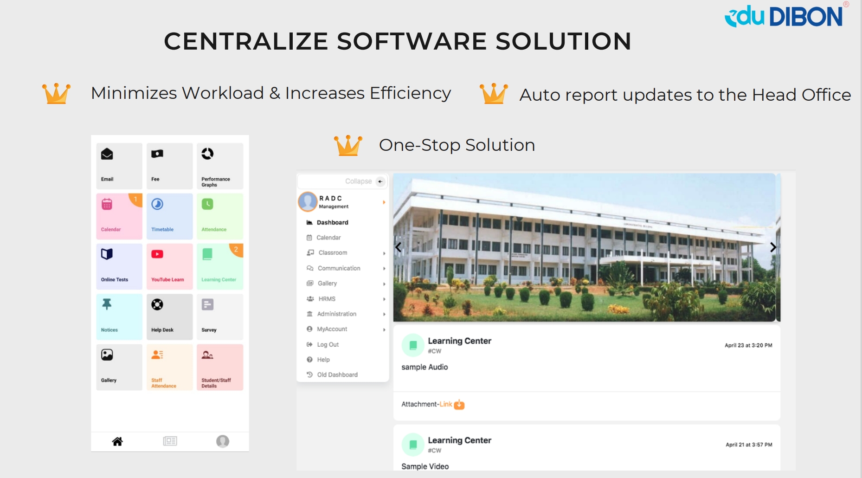Open the Fee tile
Screen dimensions: 862x478
[x=169, y=166]
